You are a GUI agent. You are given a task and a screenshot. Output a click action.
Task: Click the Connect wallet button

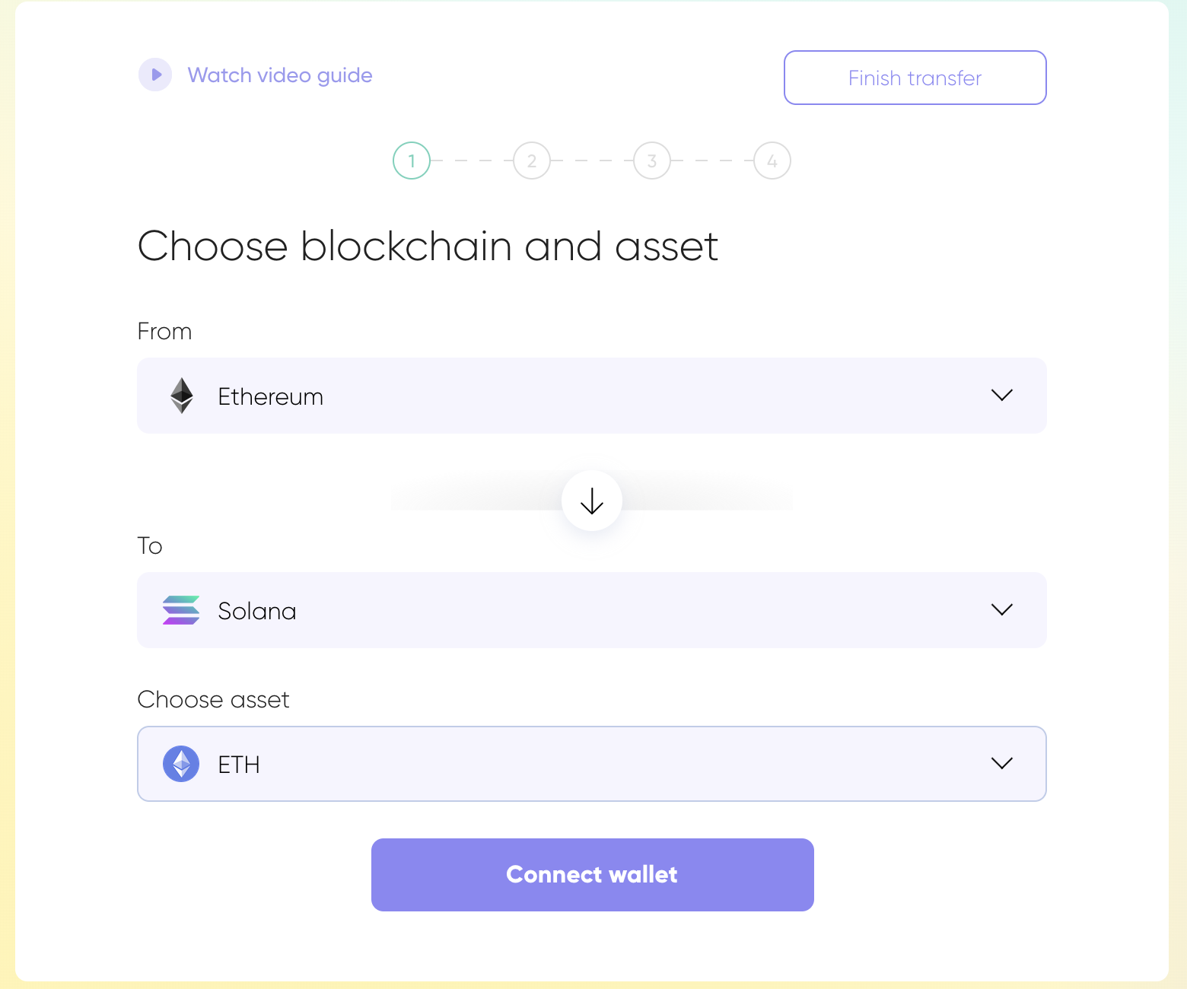click(x=592, y=875)
